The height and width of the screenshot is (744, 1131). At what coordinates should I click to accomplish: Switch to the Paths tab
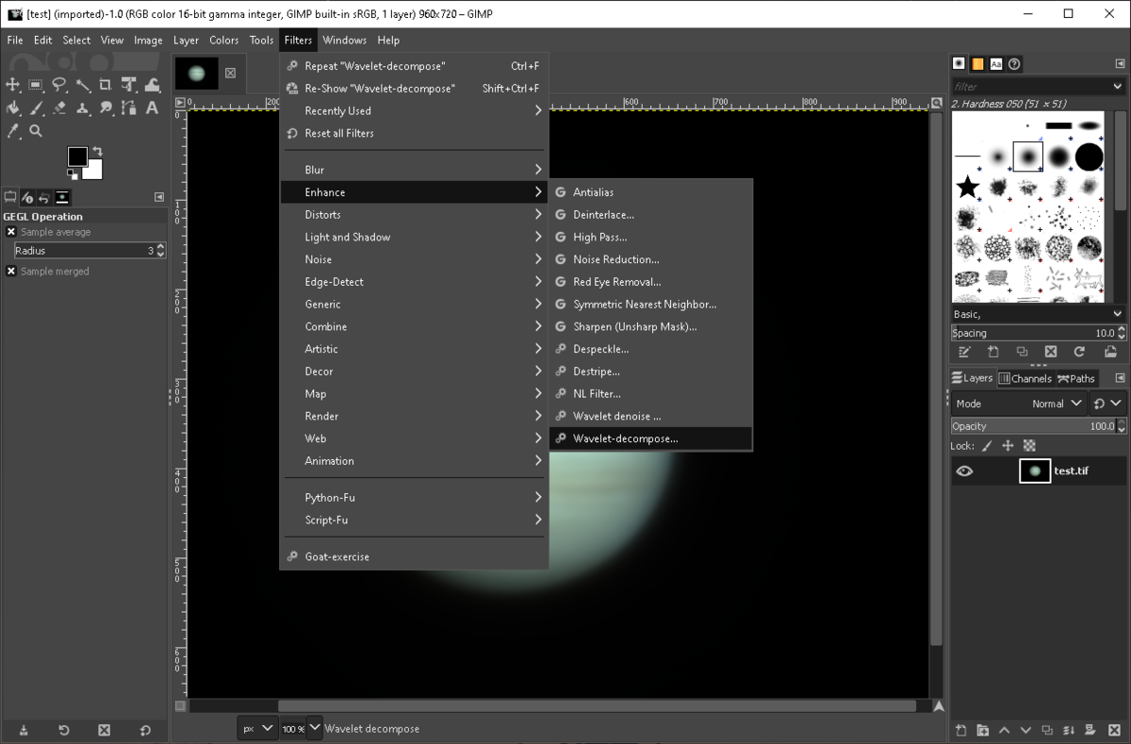click(1076, 378)
